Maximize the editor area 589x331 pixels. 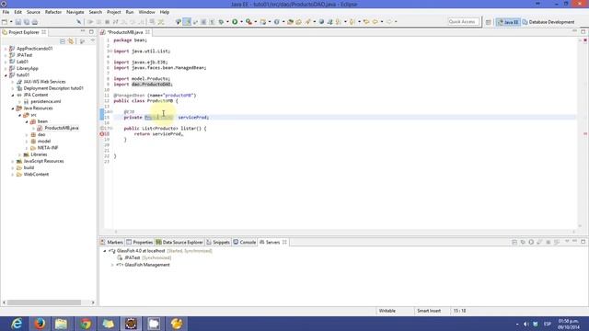(x=583, y=31)
